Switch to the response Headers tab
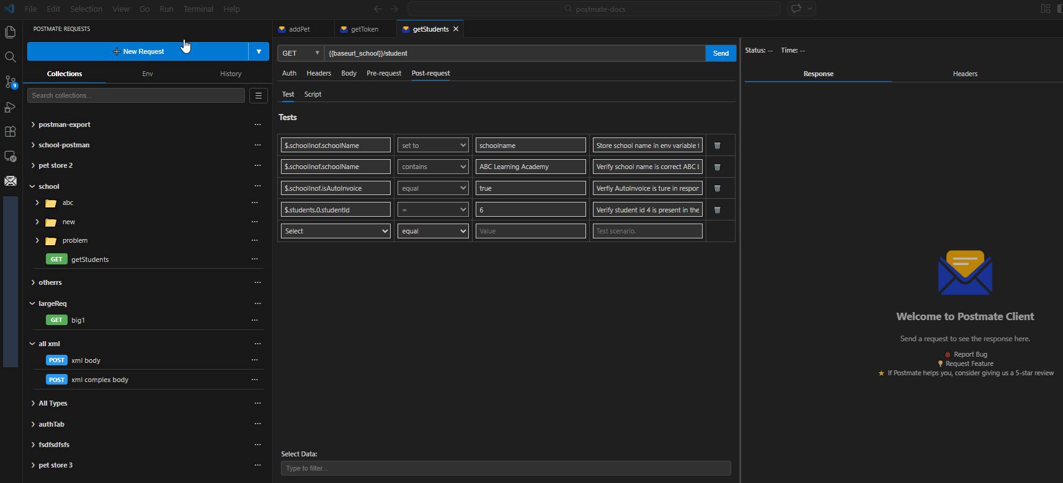 pos(965,74)
